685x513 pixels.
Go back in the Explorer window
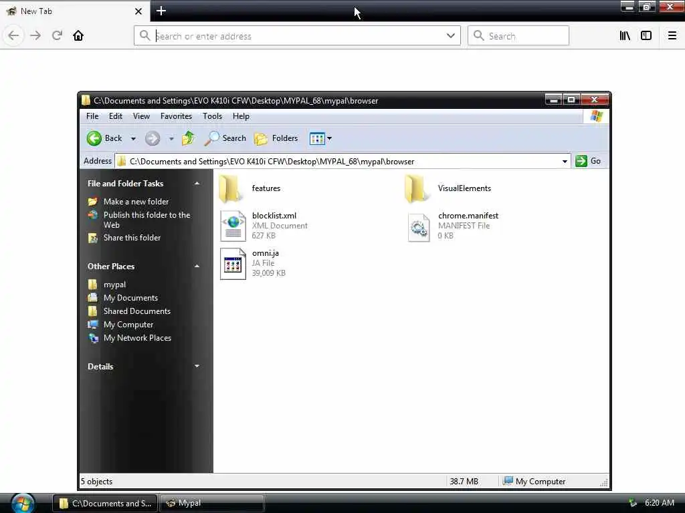[x=104, y=138]
